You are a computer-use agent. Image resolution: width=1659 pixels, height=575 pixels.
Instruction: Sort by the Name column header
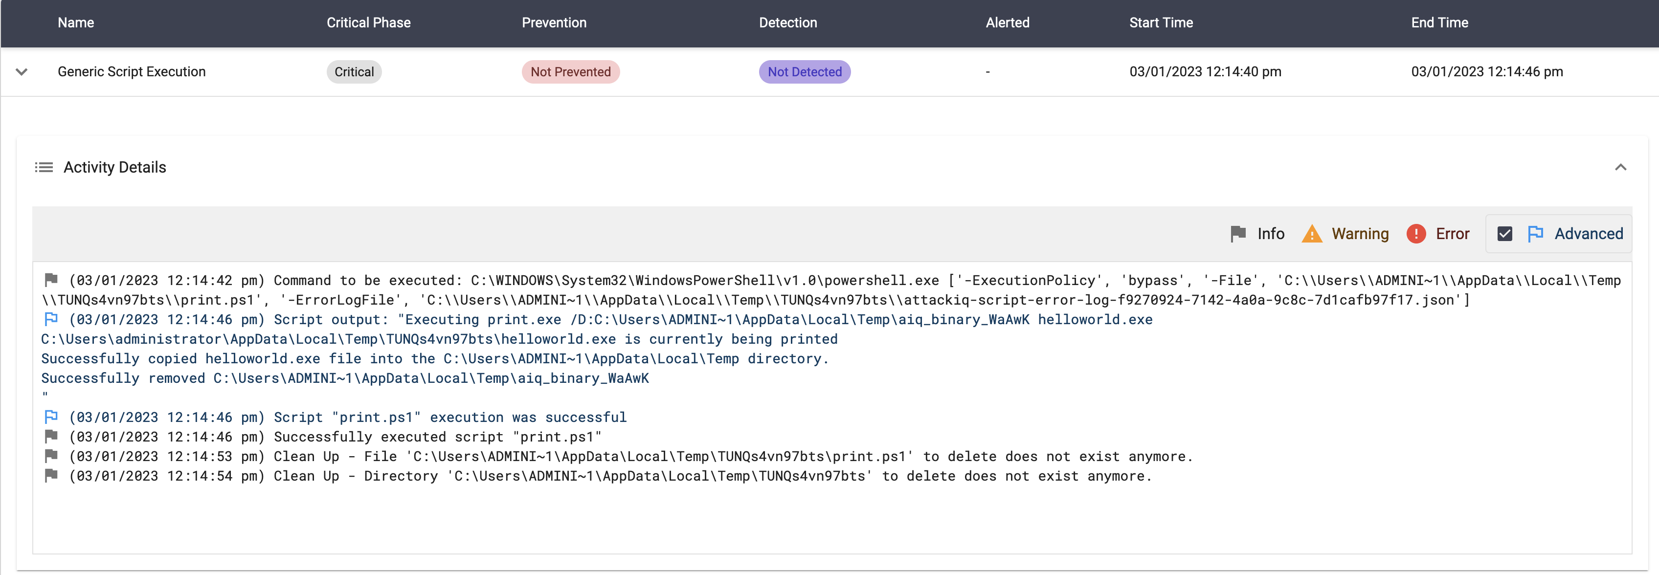click(76, 23)
